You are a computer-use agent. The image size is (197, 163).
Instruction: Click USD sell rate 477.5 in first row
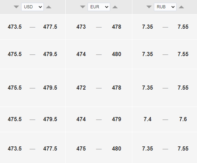pyautogui.click(x=50, y=27)
